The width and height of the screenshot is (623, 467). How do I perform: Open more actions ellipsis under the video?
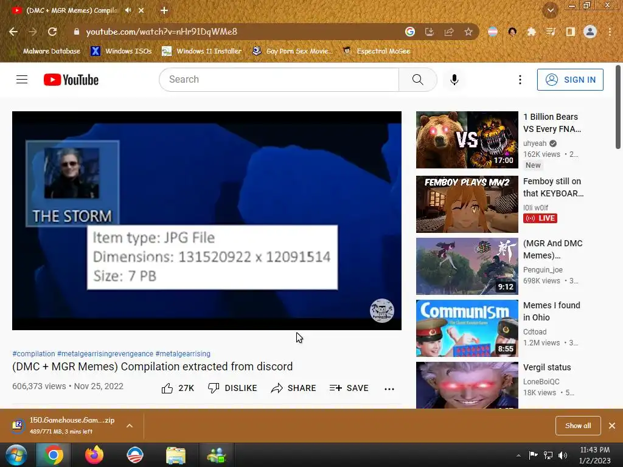[x=389, y=389]
